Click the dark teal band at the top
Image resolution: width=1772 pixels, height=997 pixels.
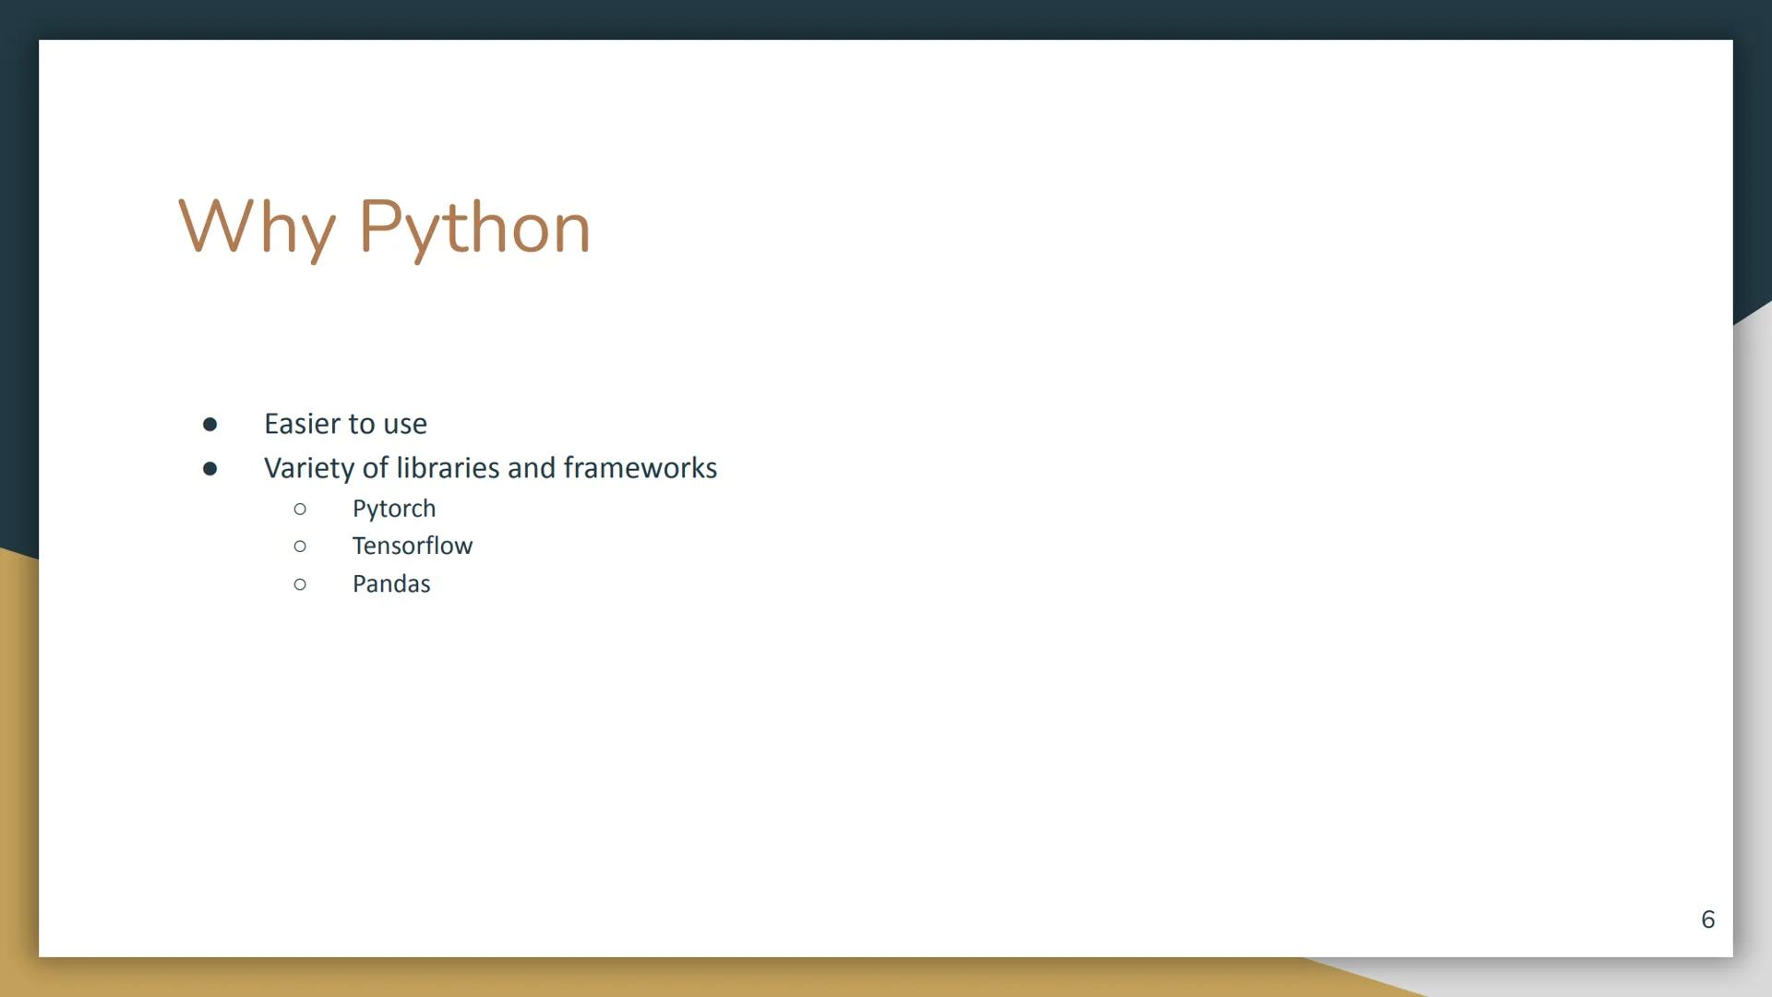click(x=886, y=17)
